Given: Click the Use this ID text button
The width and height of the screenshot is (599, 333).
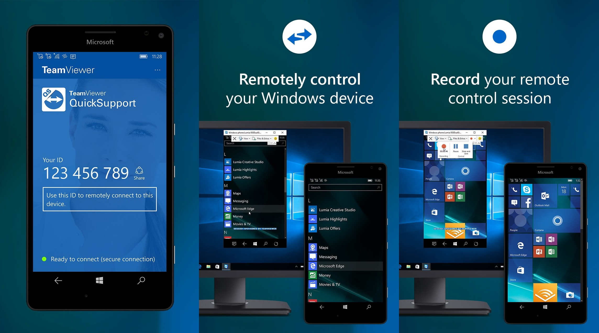Looking at the screenshot, I should [100, 201].
